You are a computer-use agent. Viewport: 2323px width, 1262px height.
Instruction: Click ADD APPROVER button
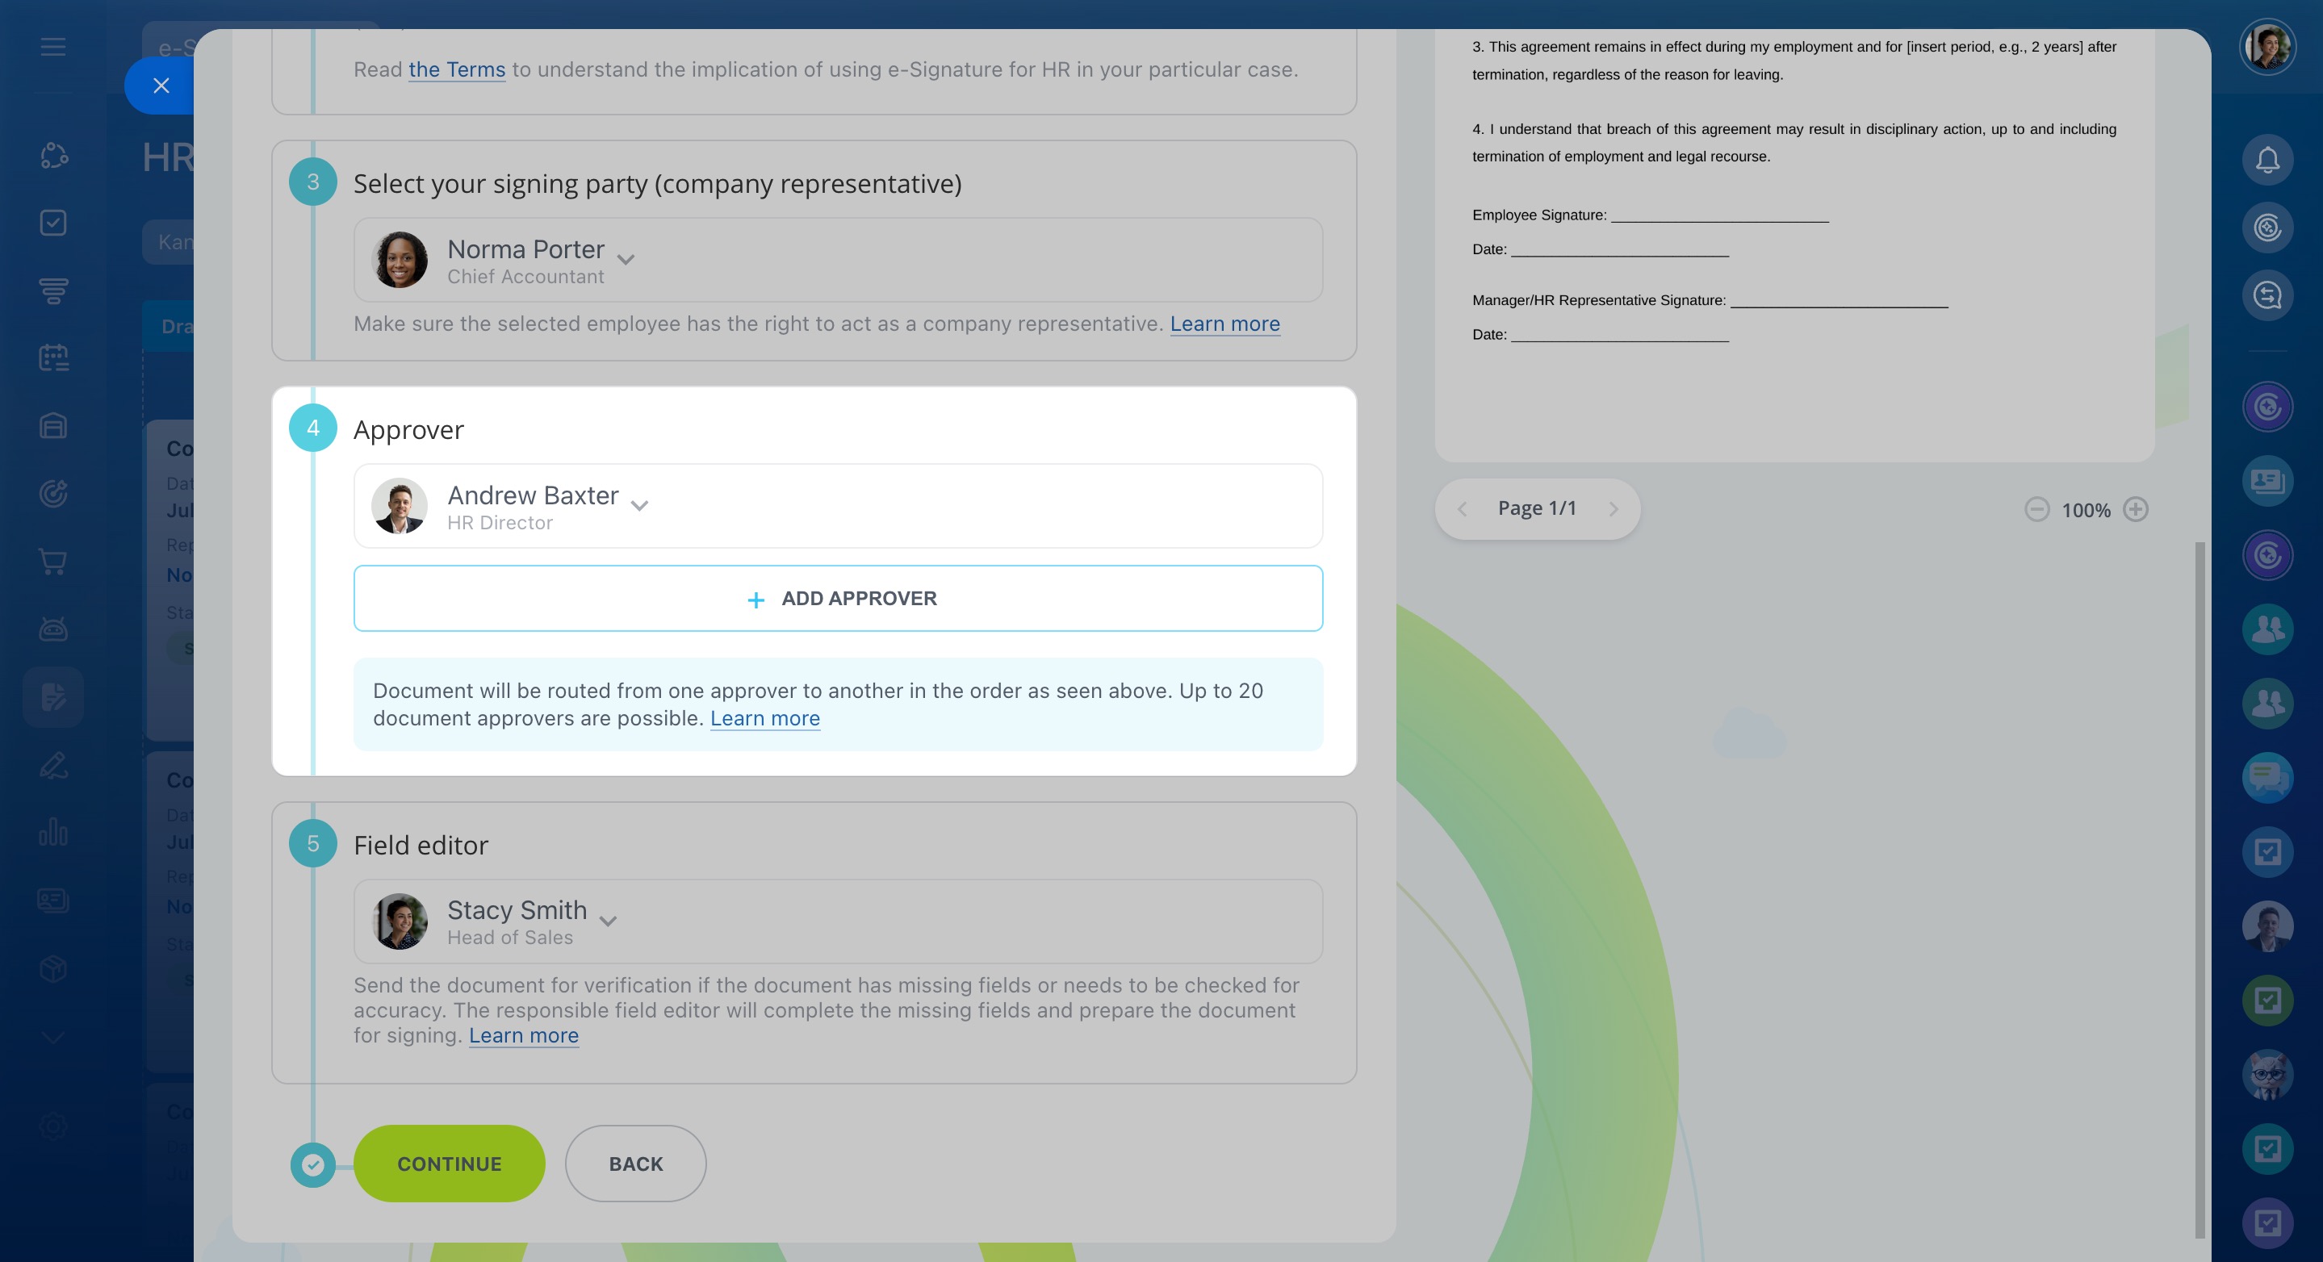838,599
